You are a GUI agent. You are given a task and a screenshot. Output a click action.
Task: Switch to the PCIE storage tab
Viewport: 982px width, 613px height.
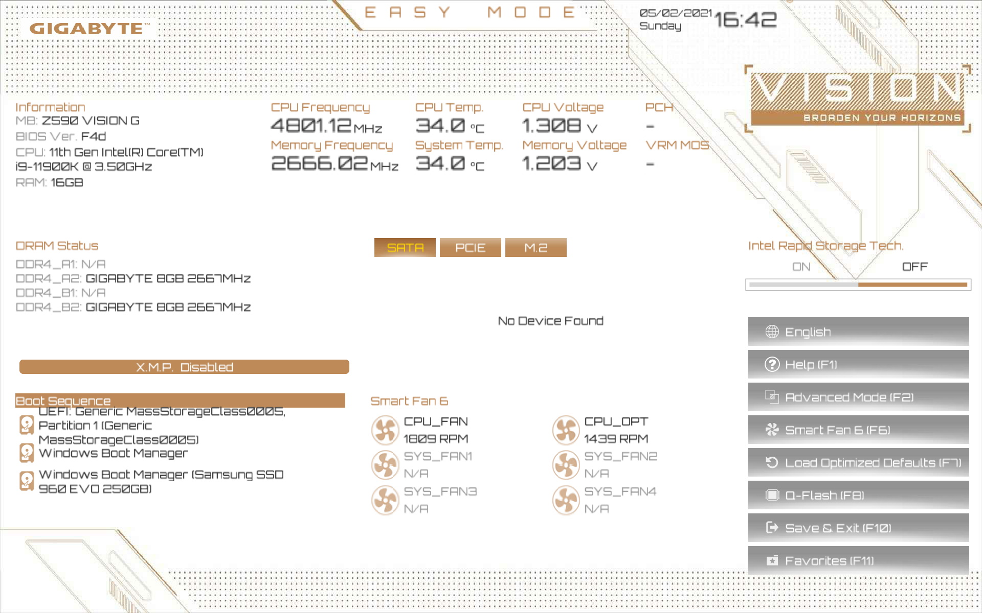coord(470,248)
